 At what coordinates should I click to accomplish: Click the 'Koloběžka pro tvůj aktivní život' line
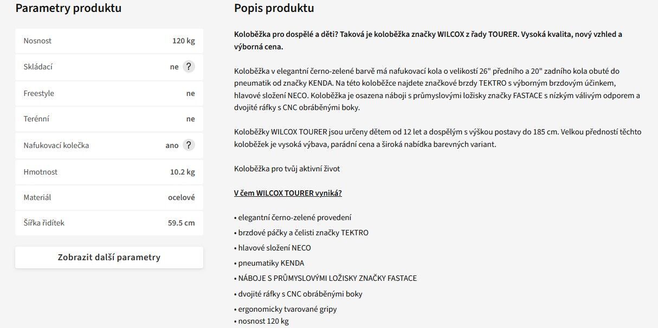tap(287, 169)
